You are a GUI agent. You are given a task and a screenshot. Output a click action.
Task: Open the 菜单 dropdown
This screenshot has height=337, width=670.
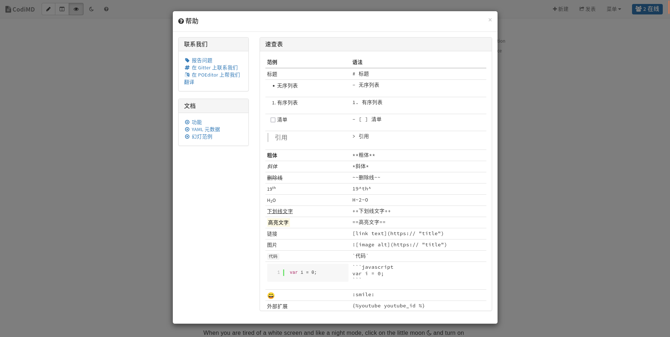[614, 9]
